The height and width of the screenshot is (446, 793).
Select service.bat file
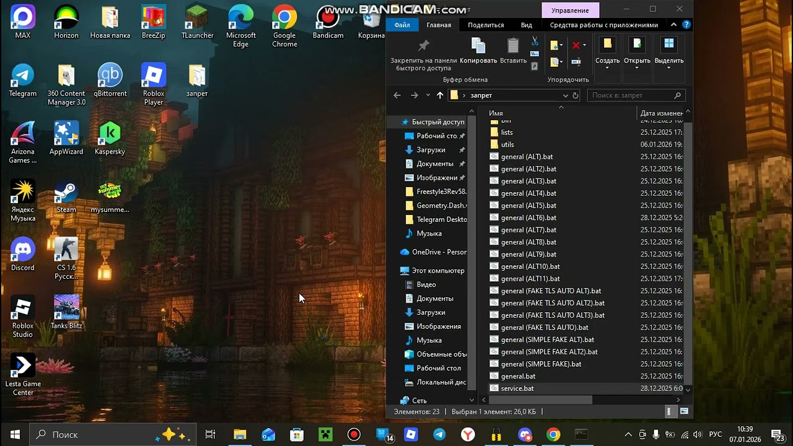(x=517, y=388)
